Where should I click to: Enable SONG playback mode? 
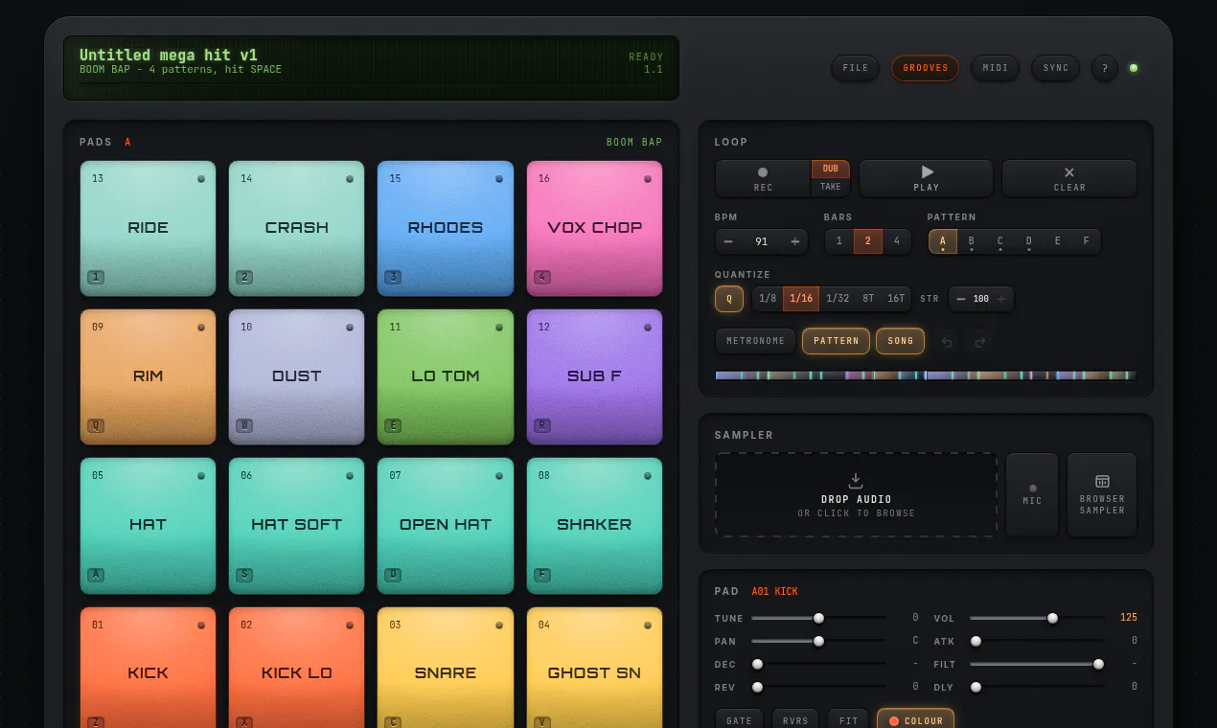(x=901, y=341)
